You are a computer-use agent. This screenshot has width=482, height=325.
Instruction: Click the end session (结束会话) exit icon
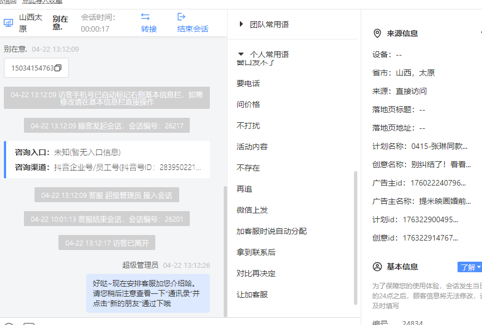(181, 17)
